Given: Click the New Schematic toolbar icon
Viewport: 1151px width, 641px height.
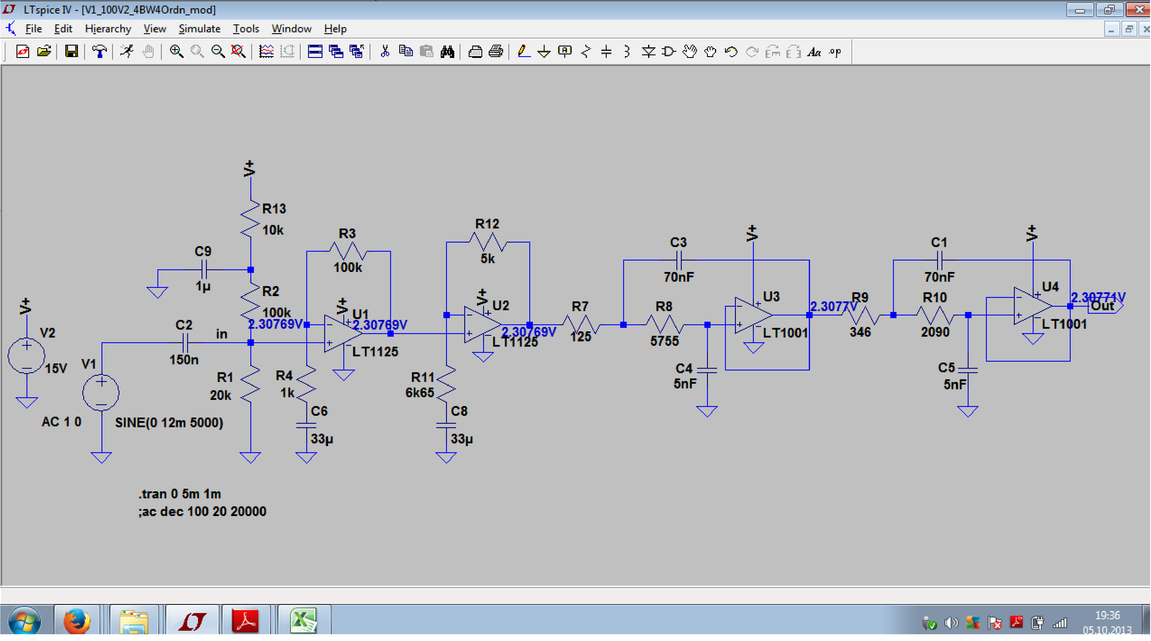Looking at the screenshot, I should coord(23,51).
